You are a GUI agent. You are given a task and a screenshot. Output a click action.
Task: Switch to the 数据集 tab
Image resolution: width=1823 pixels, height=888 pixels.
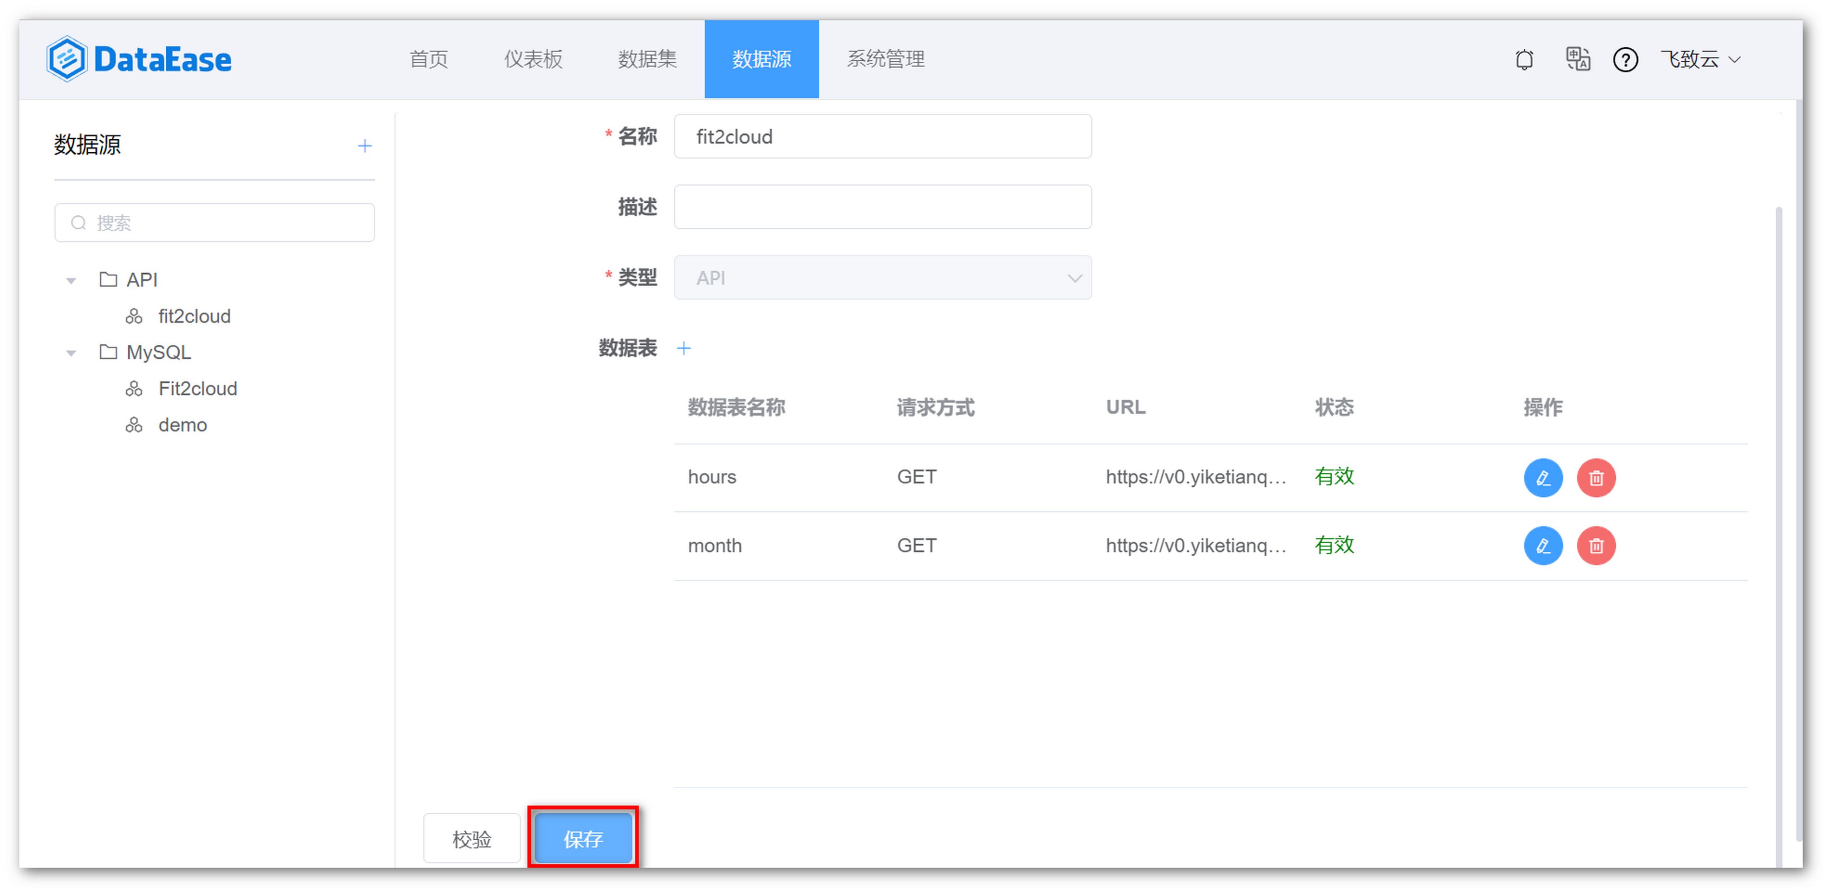(x=647, y=59)
